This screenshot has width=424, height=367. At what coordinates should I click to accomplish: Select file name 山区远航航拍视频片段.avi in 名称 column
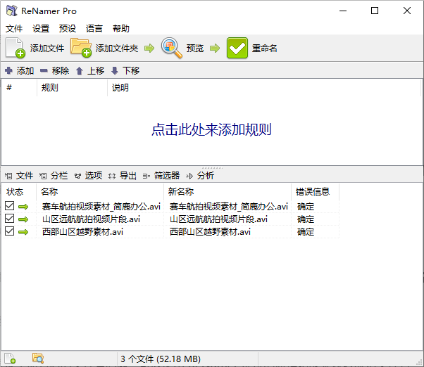point(91,219)
